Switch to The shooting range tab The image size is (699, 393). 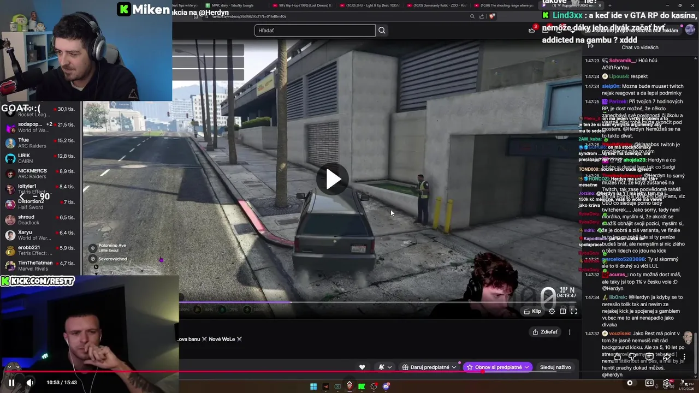coord(503,5)
